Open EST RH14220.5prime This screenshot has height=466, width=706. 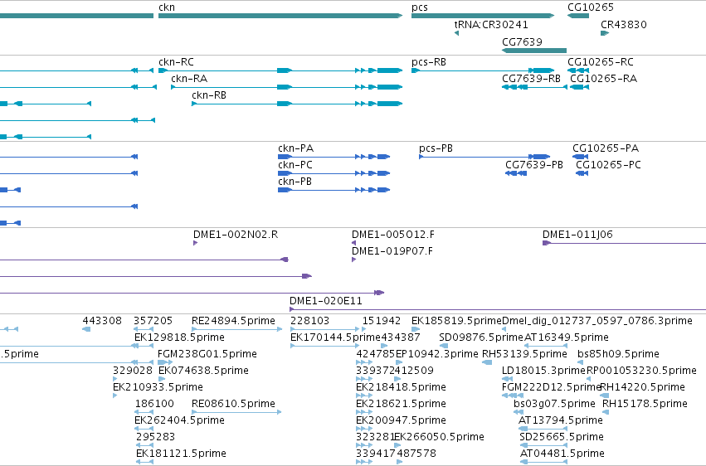click(642, 388)
